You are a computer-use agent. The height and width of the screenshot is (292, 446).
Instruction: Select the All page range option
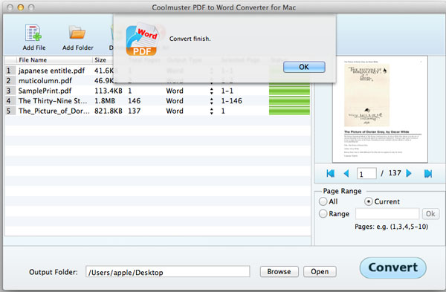pyautogui.click(x=323, y=201)
